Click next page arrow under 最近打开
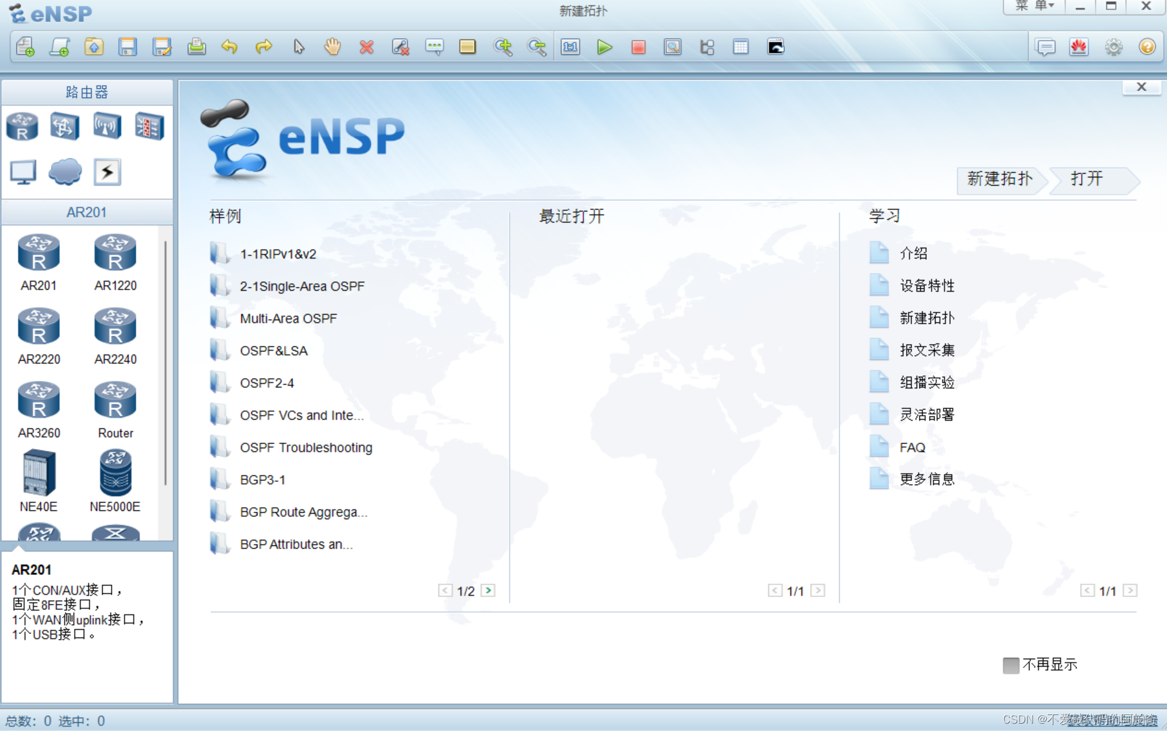The width and height of the screenshot is (1167, 731). 818,590
